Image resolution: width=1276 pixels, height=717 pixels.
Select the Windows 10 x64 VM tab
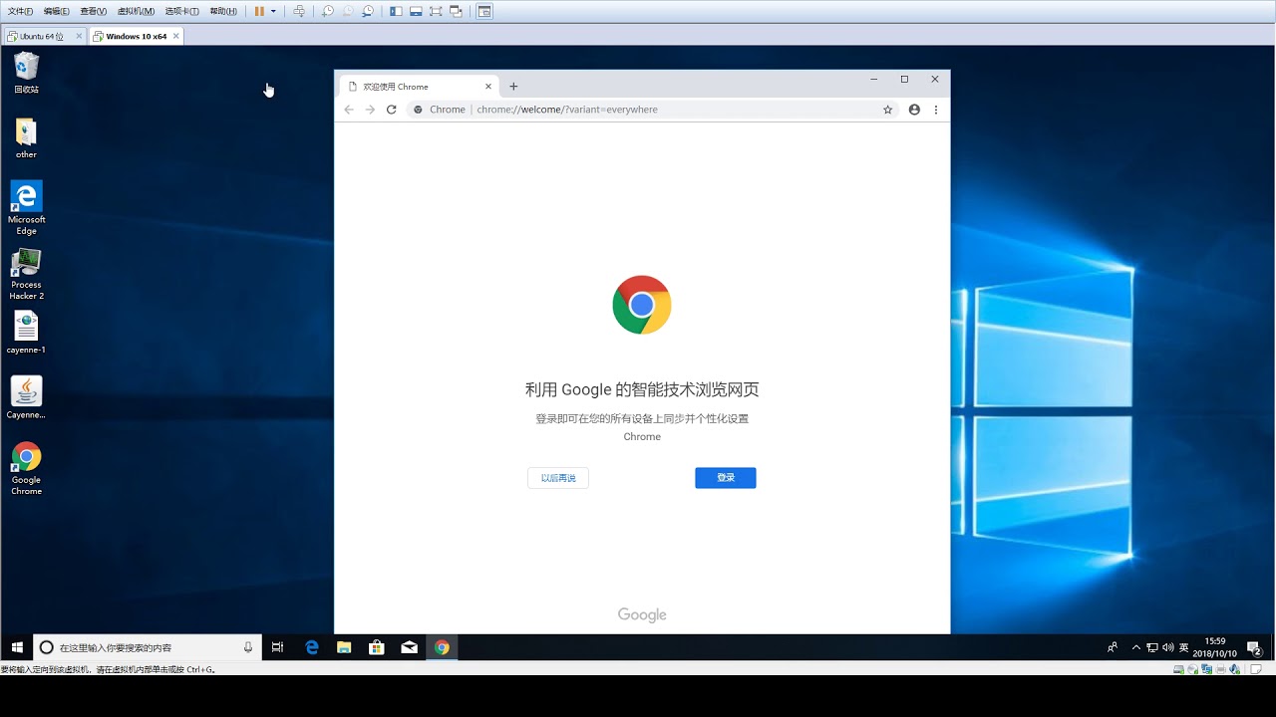pyautogui.click(x=136, y=36)
